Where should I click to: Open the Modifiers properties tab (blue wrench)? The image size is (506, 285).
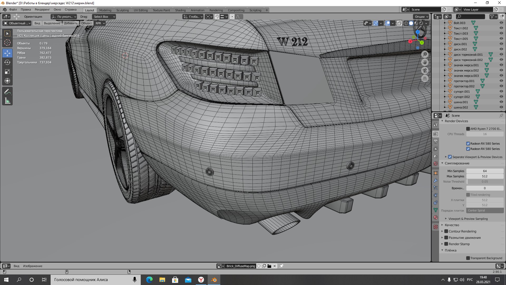(436, 180)
